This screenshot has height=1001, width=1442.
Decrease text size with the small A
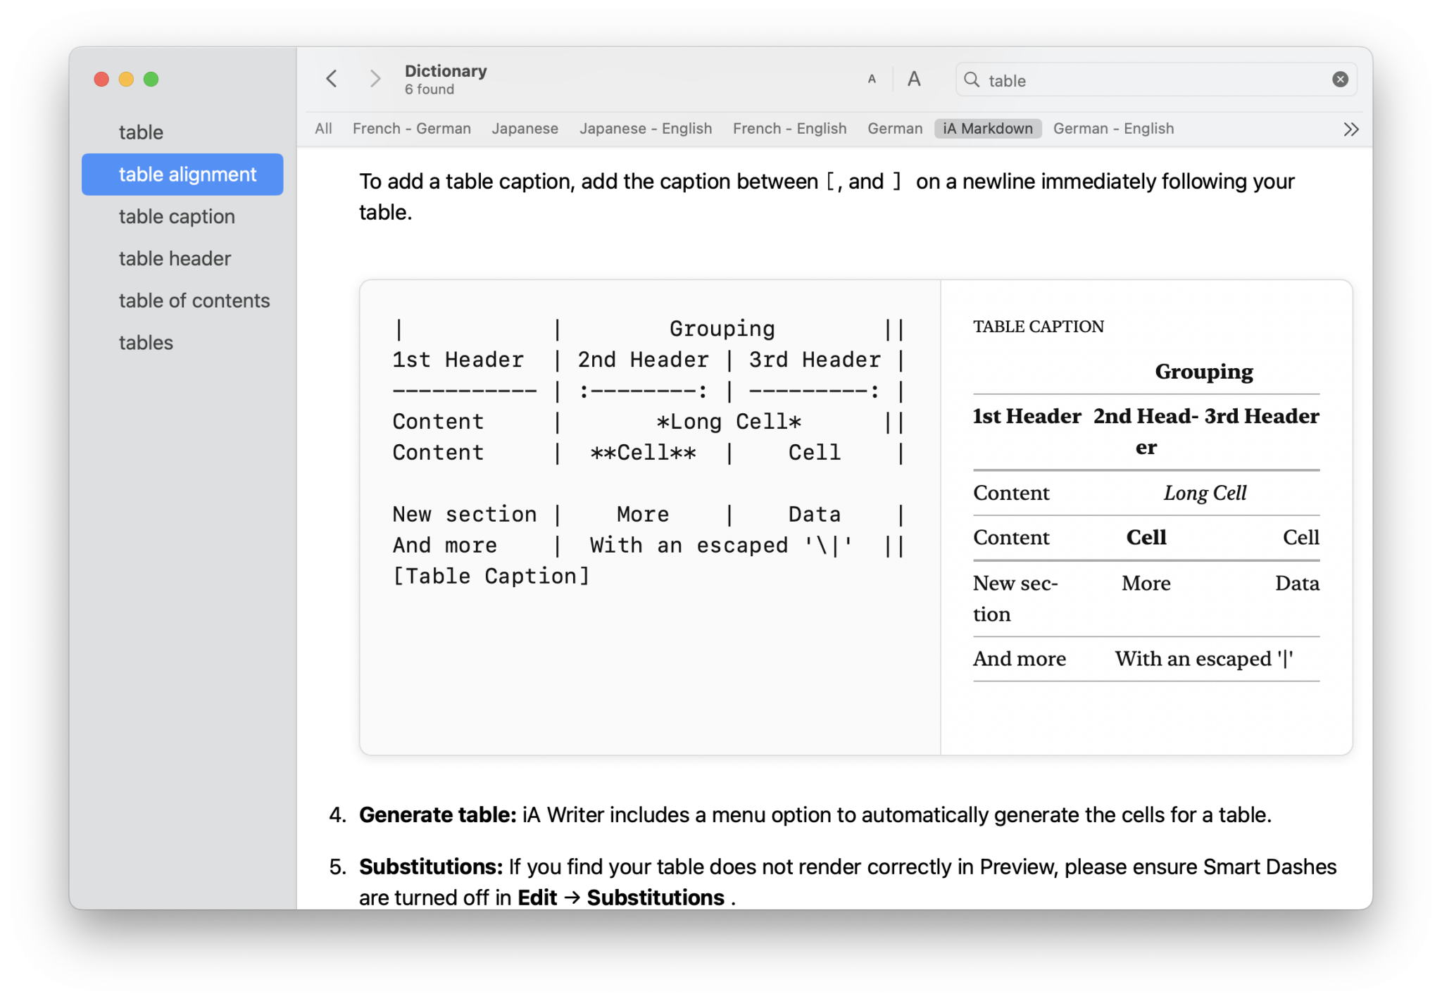(x=872, y=79)
